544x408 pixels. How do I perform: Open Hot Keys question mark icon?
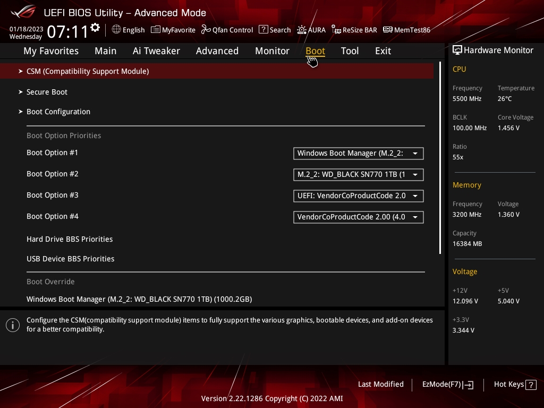[531, 385]
